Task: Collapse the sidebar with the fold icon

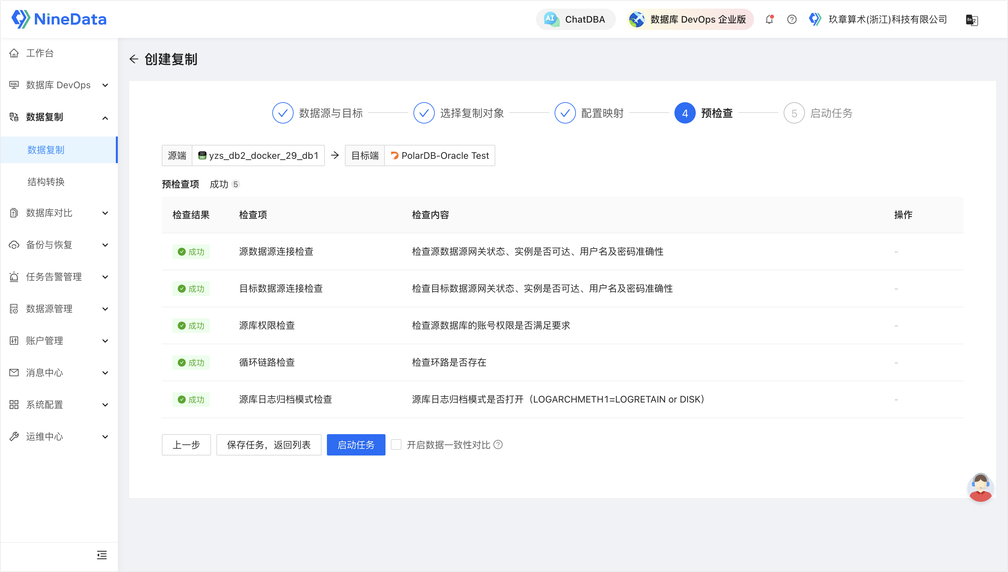Action: click(x=102, y=555)
